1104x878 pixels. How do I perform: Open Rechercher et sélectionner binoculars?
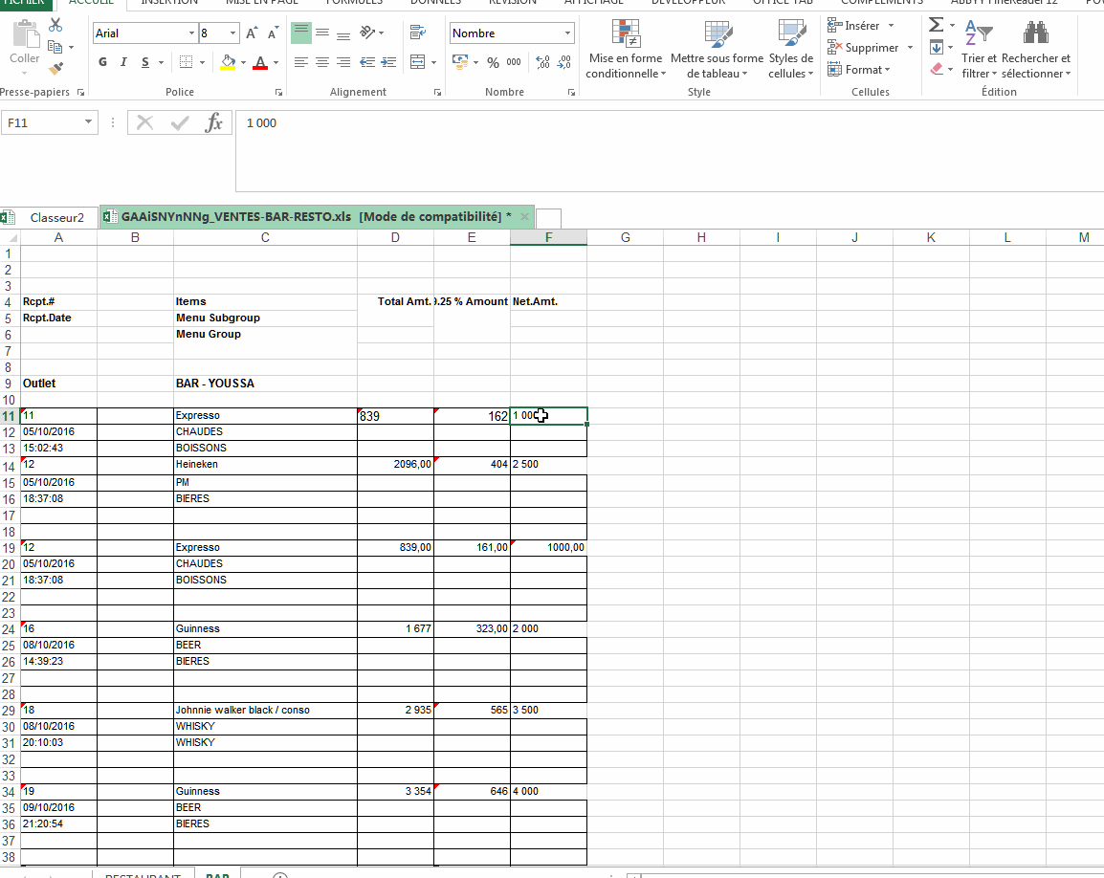click(x=1036, y=50)
